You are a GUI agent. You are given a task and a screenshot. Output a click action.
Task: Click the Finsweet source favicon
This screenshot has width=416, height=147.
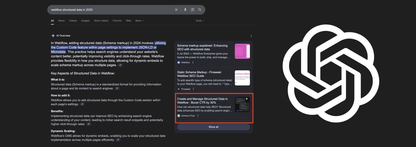[179, 89]
